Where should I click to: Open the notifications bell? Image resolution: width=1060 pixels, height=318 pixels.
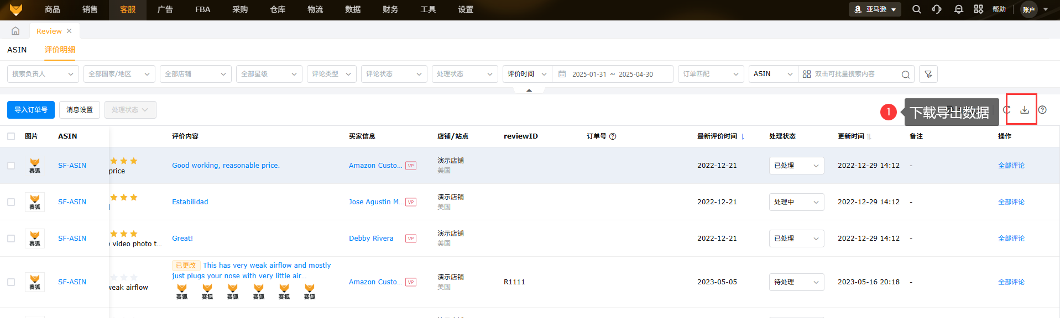pyautogui.click(x=959, y=9)
